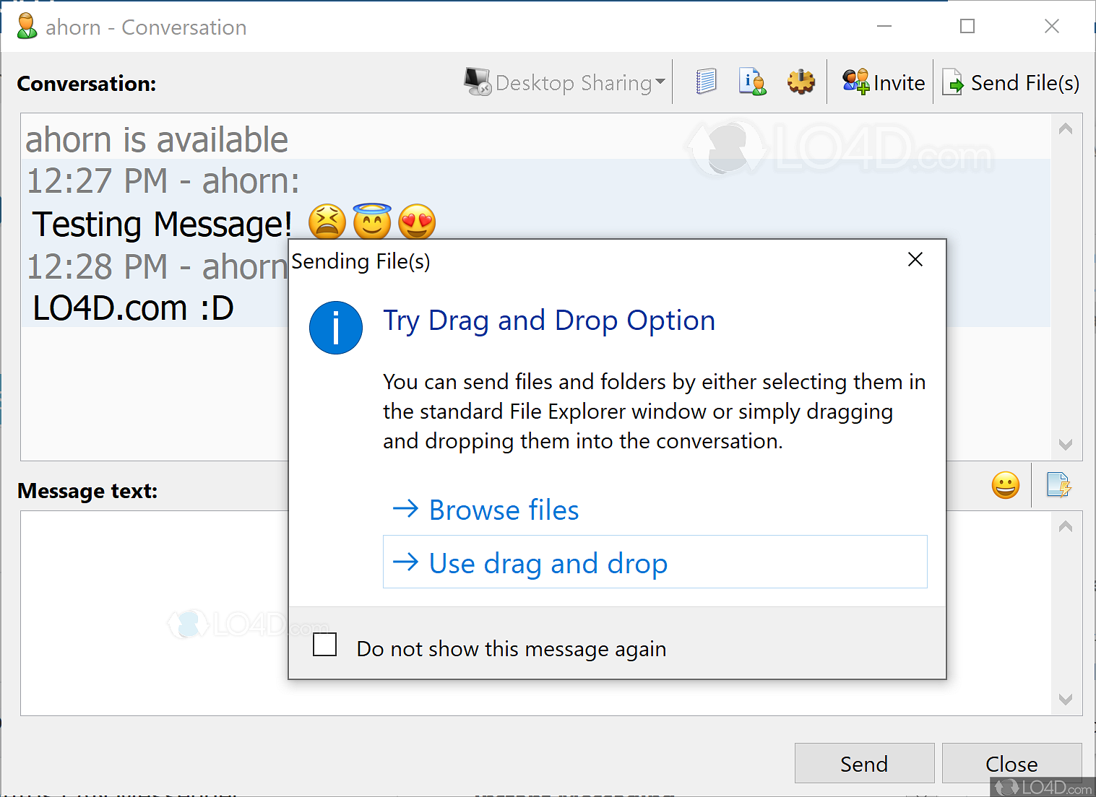The width and height of the screenshot is (1096, 797).
Task: Click the Send File(s) toolbar button
Action: coord(1011,83)
